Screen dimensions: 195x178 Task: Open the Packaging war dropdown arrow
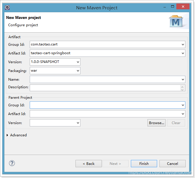tap(78, 71)
